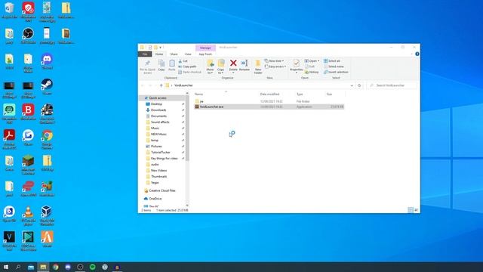
Task: Click Copy path in the Clipboard group
Action: [x=187, y=66]
